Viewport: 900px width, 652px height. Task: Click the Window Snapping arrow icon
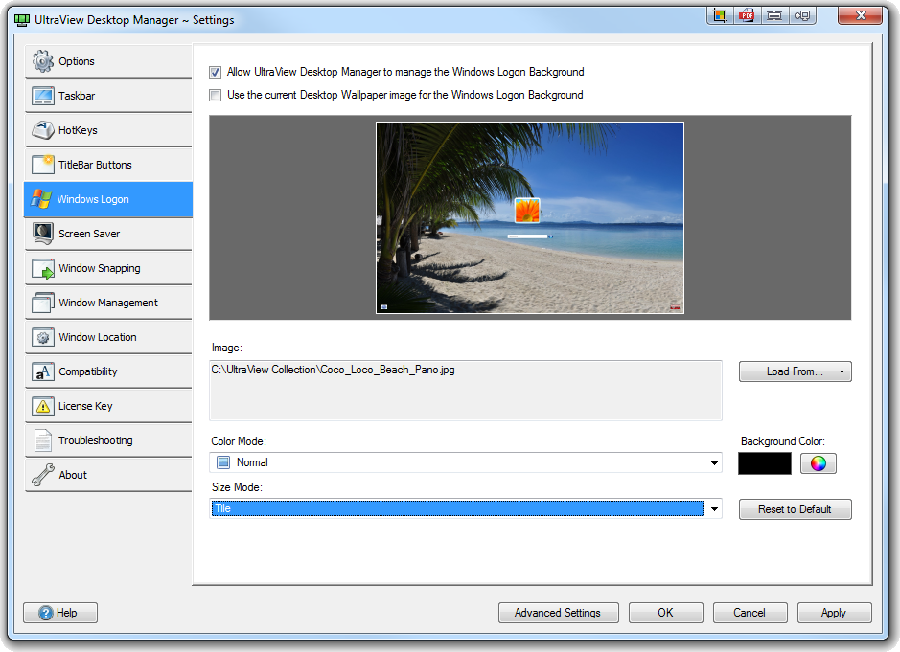click(43, 268)
